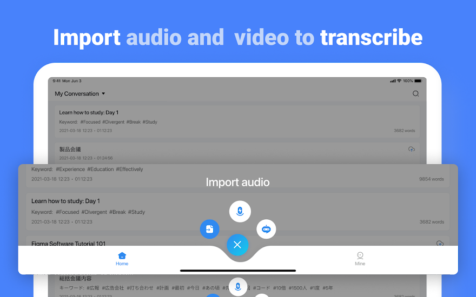Click the #打ち合わせ keyword tag
The width and height of the screenshot is (476, 297).
tap(140, 288)
